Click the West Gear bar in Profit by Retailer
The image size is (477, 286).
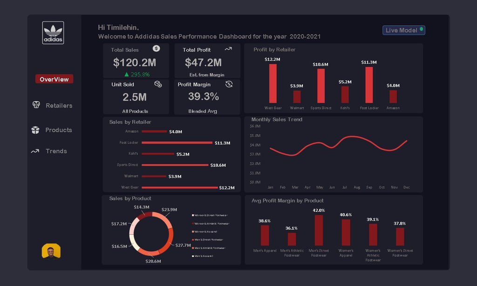coord(273,83)
